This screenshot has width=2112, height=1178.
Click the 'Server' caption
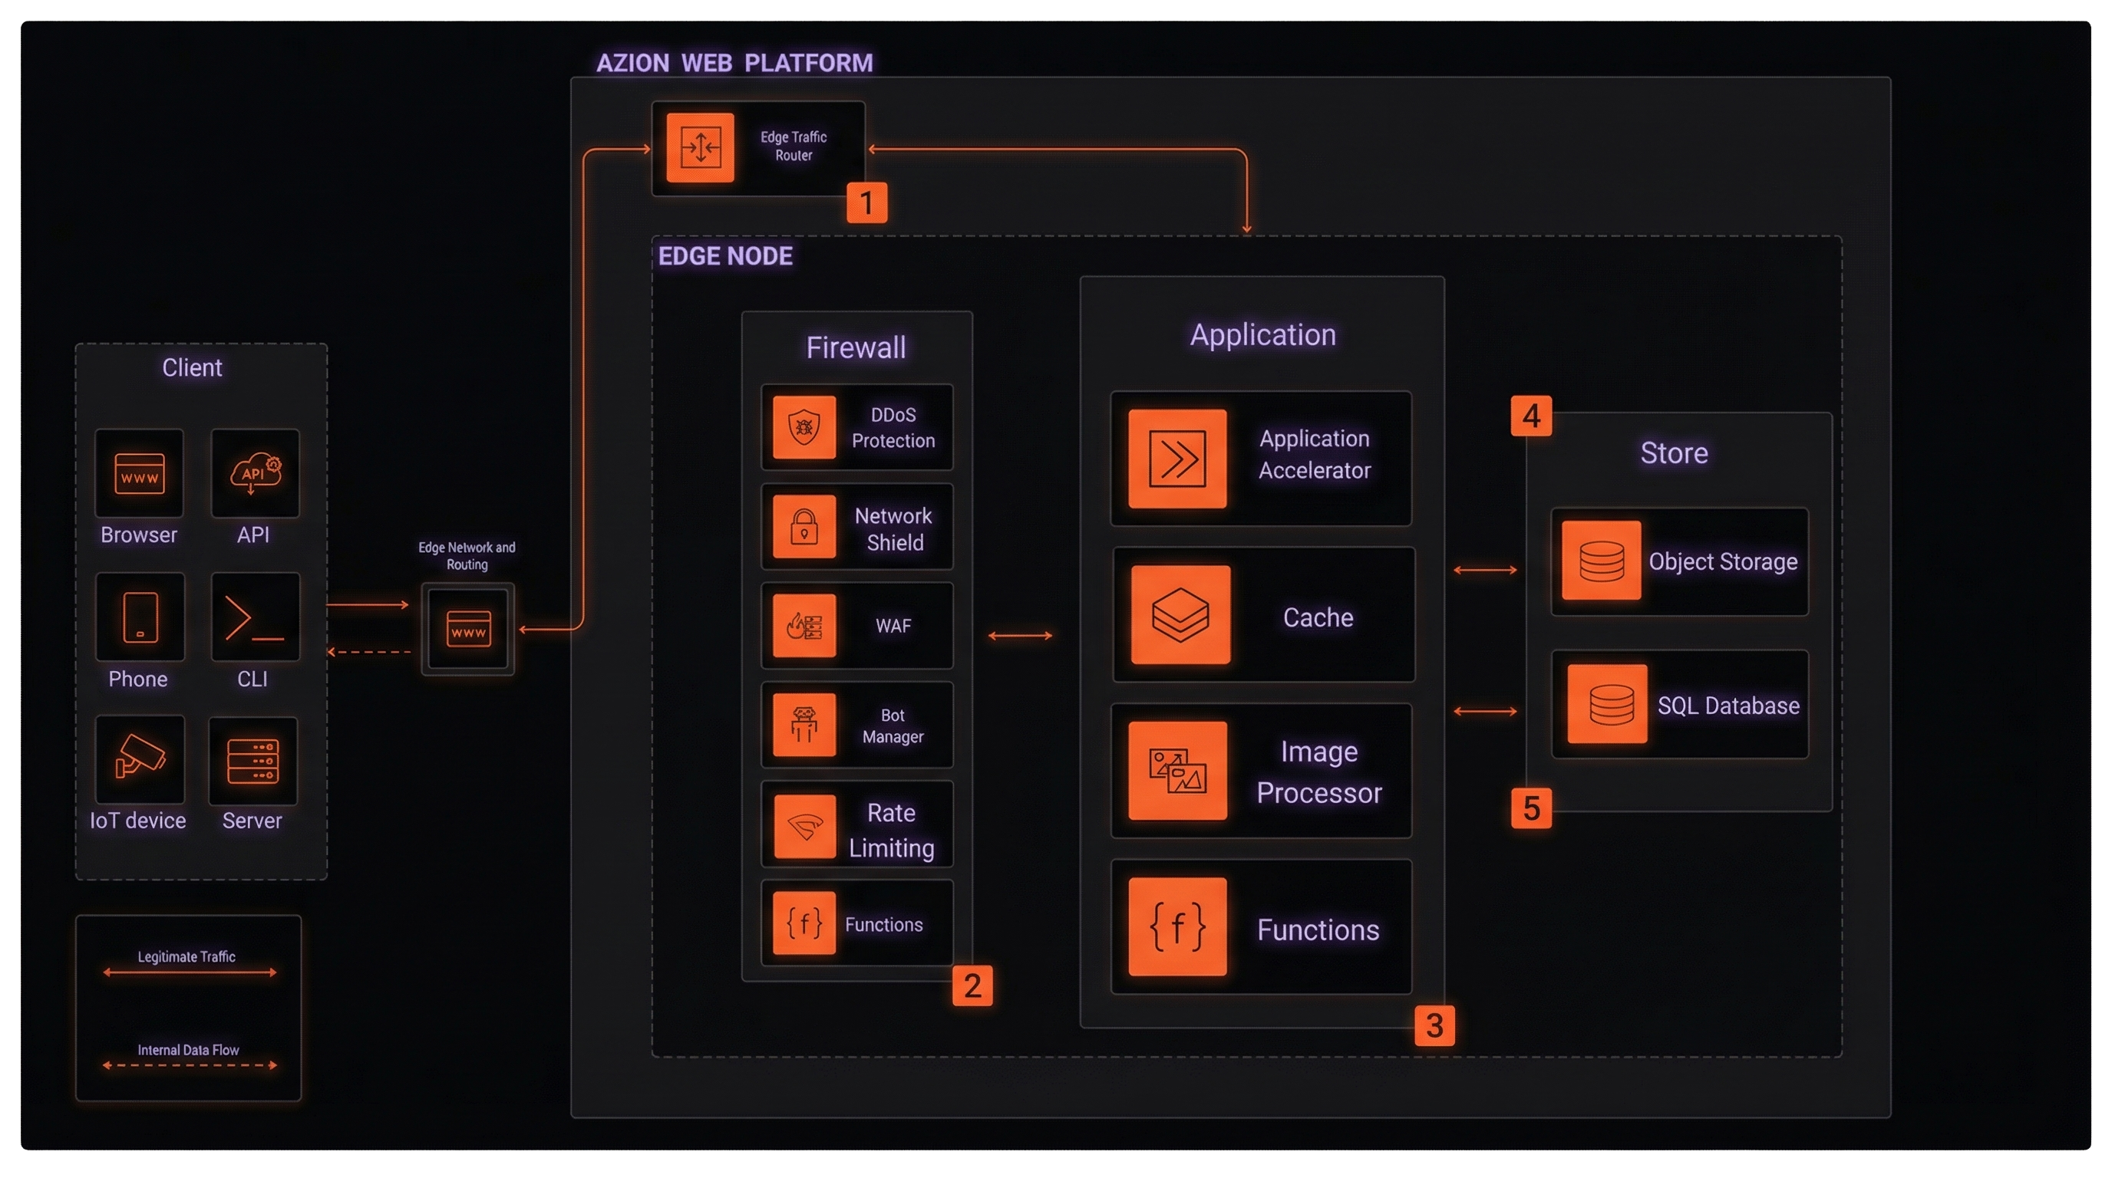[252, 821]
